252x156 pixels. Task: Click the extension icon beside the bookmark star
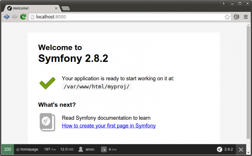237,17
